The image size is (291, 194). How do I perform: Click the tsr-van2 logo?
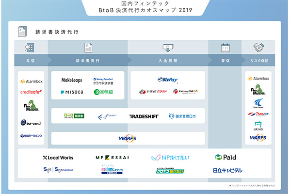31,123
